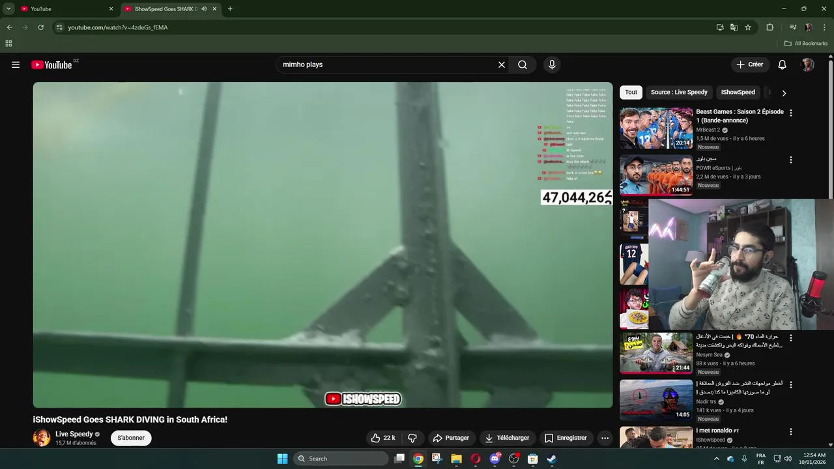Click the Enregistrer save button
This screenshot has height=469, width=834.
point(566,438)
